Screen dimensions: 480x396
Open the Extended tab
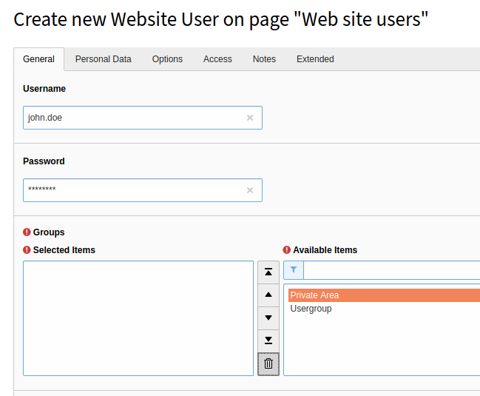coord(315,59)
